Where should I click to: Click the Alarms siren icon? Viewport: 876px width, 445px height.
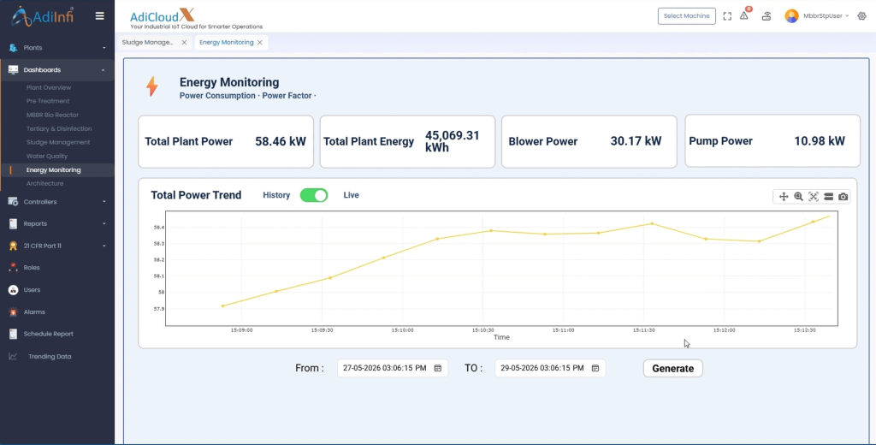pos(13,312)
